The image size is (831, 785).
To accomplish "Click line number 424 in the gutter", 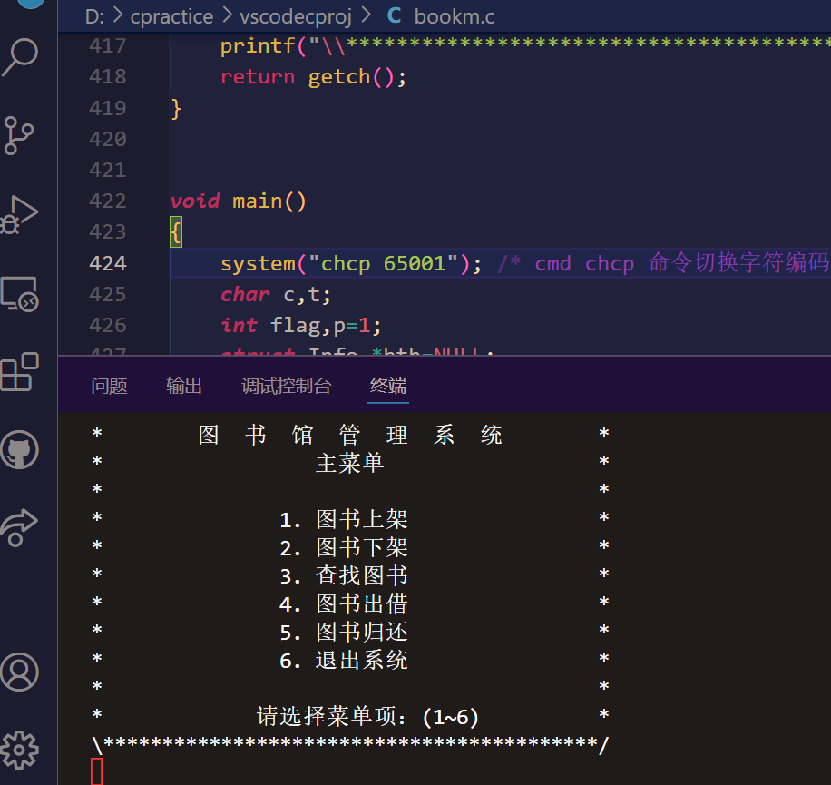I will [x=108, y=263].
